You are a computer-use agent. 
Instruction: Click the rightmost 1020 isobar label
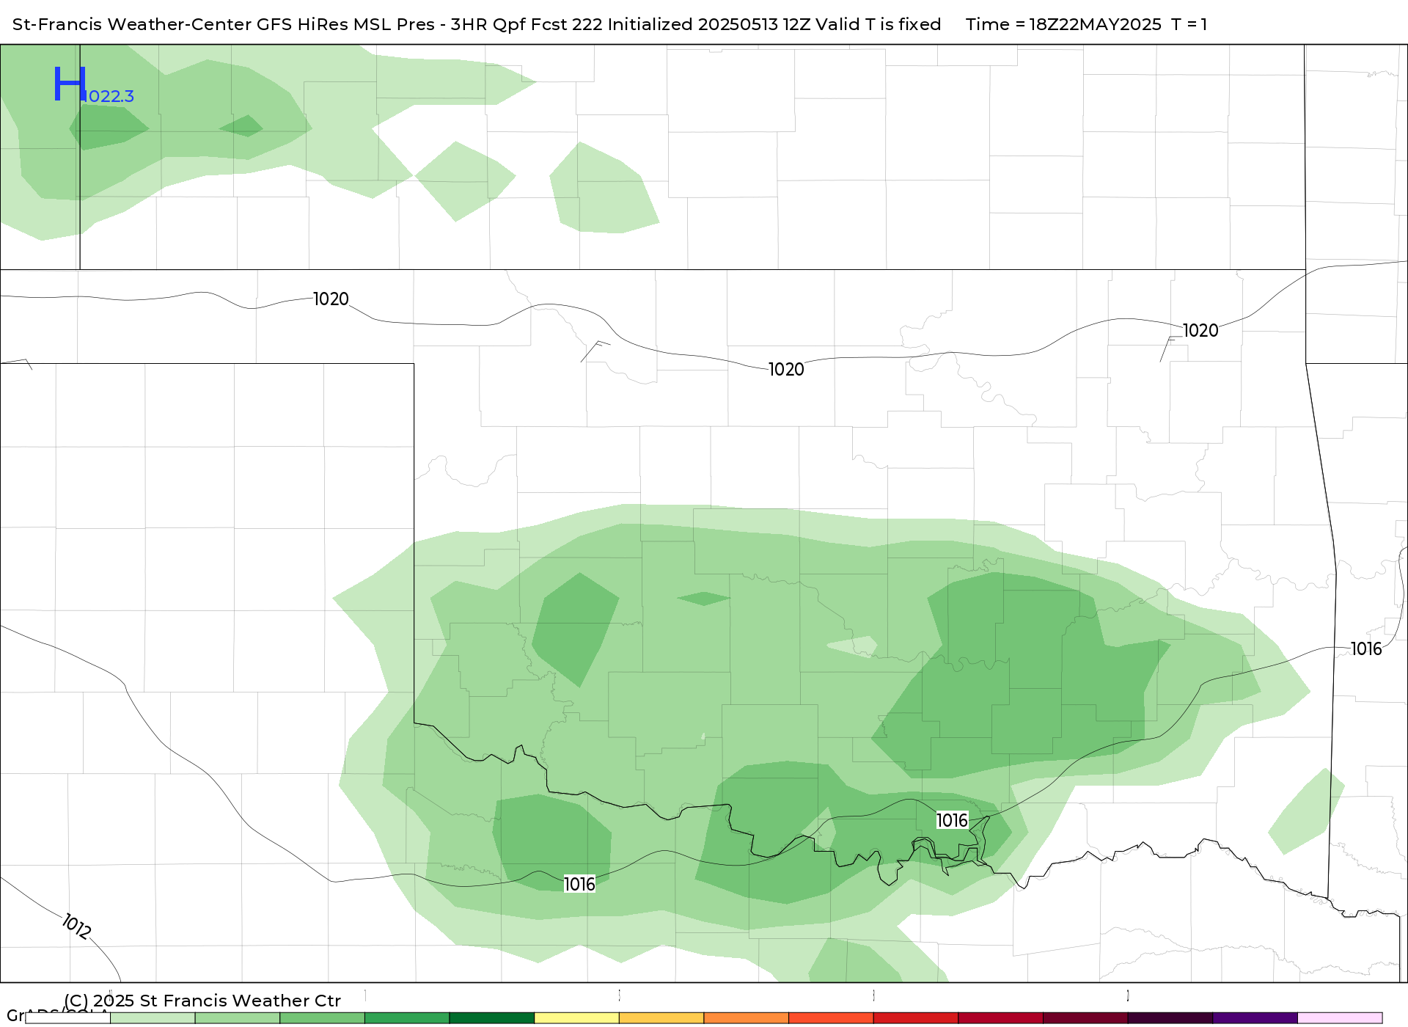click(1200, 331)
